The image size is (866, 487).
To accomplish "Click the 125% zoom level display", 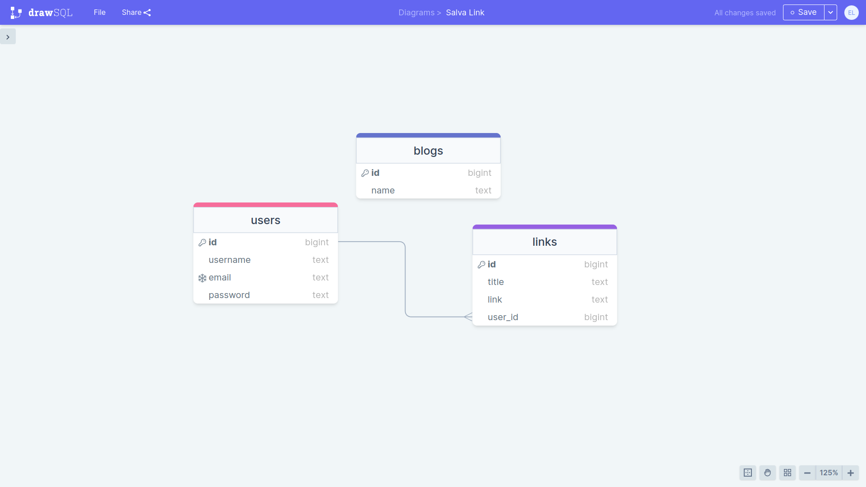I will [829, 473].
